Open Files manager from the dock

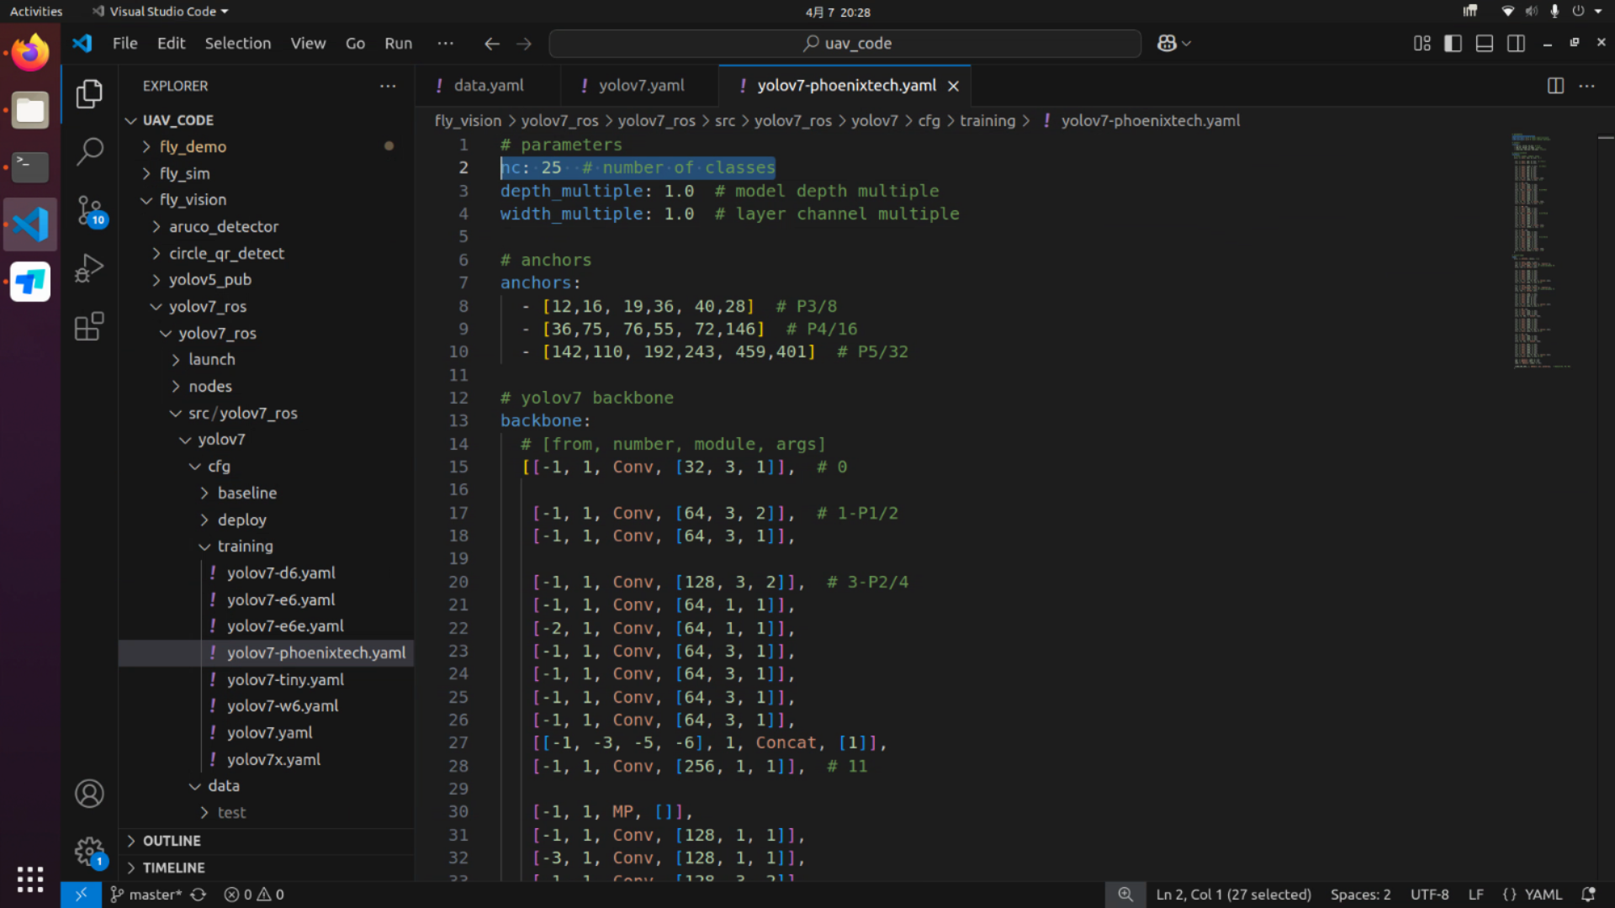pyautogui.click(x=30, y=110)
